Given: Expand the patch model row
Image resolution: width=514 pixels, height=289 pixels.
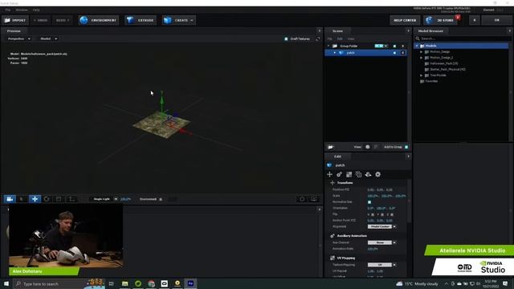Looking at the screenshot, I should point(334,52).
